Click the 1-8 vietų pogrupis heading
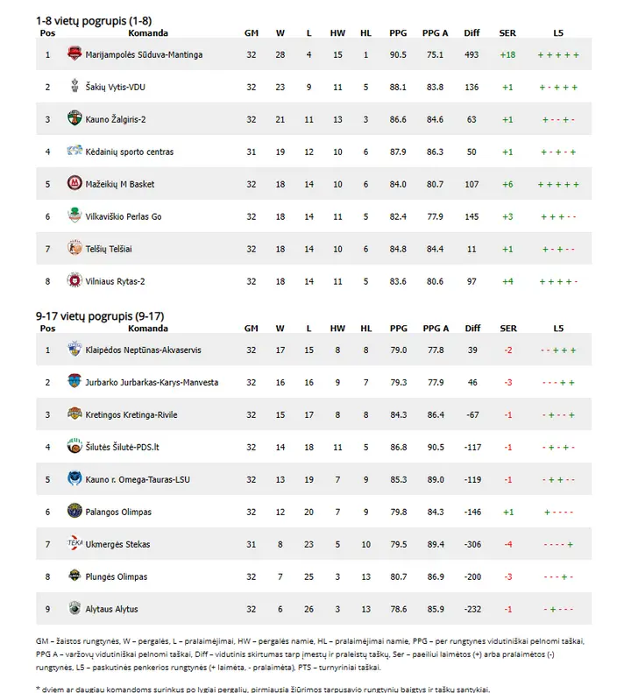631x693 pixels. [x=94, y=21]
